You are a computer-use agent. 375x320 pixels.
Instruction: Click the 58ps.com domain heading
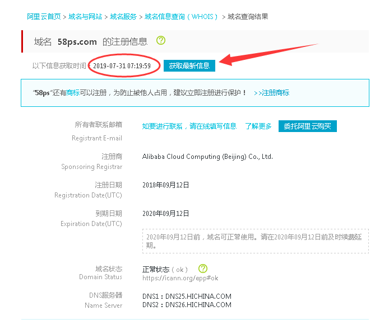pyautogui.click(x=77, y=42)
